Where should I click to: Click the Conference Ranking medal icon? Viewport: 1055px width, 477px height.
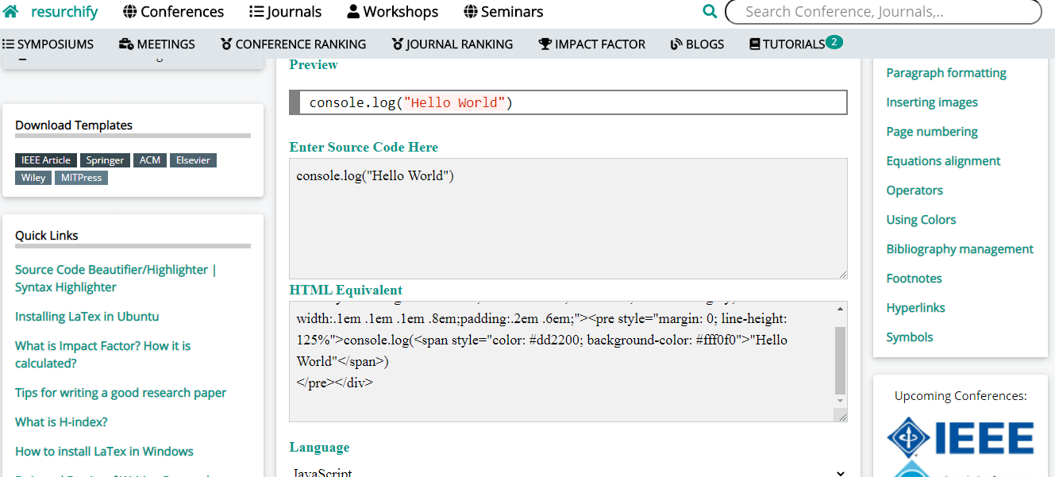(227, 44)
